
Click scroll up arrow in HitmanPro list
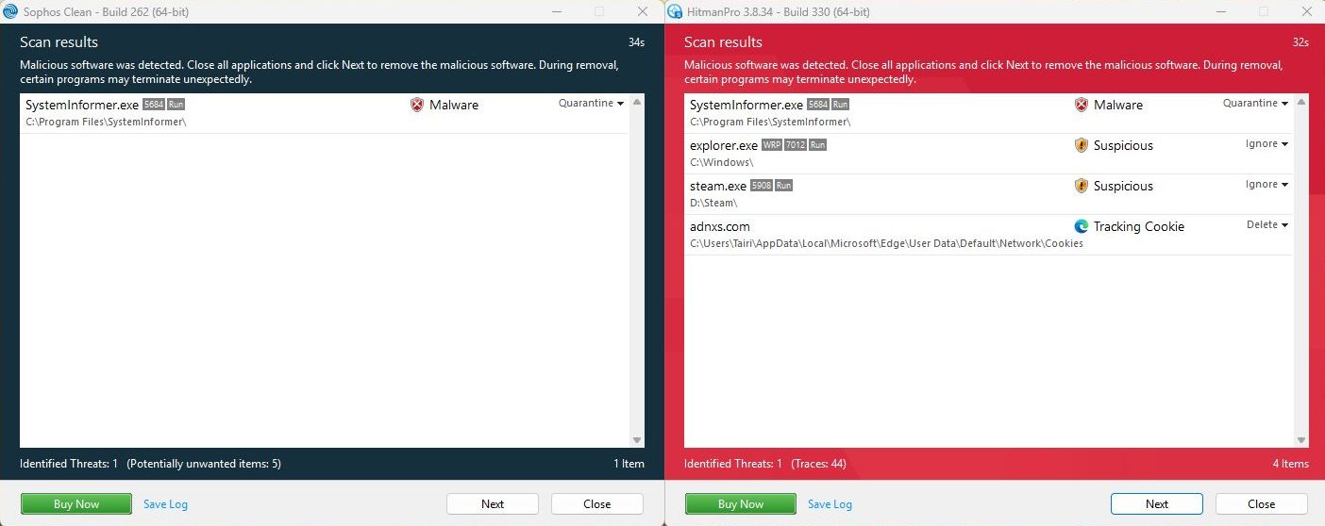click(1301, 102)
